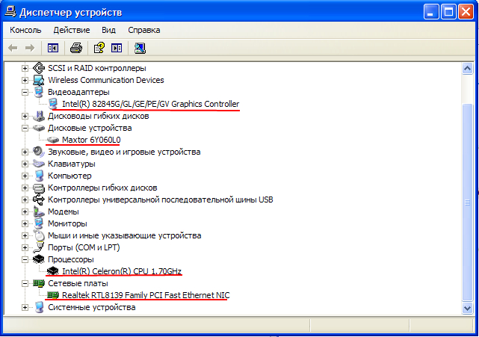Select the Intel Celeron CPU 1.70GHz processor entry
This screenshot has width=479, height=337.
[121, 271]
